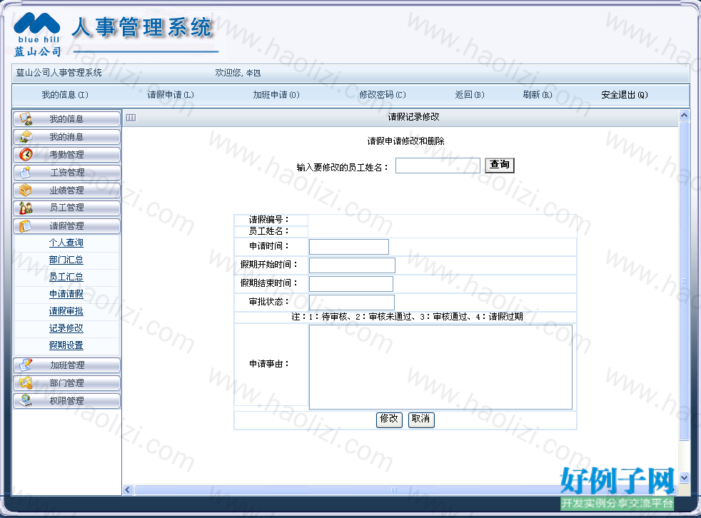
Task: Expand the 员工管理 sidebar section
Action: [66, 208]
